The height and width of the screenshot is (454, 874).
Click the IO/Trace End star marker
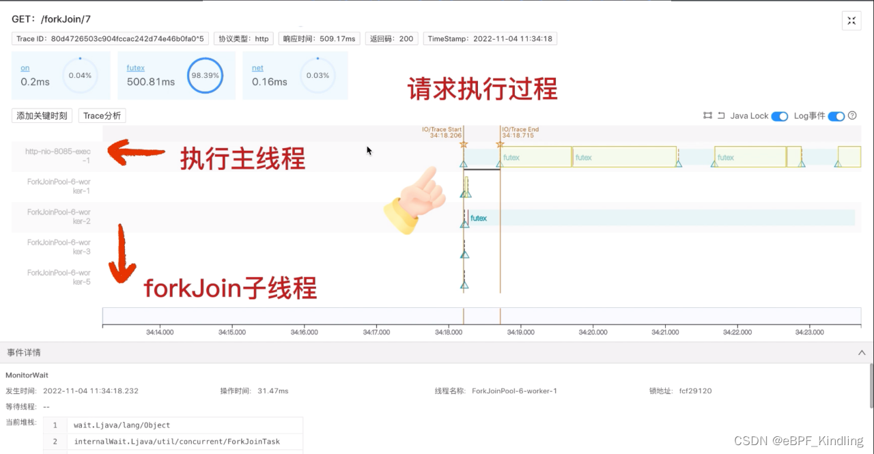[500, 144]
